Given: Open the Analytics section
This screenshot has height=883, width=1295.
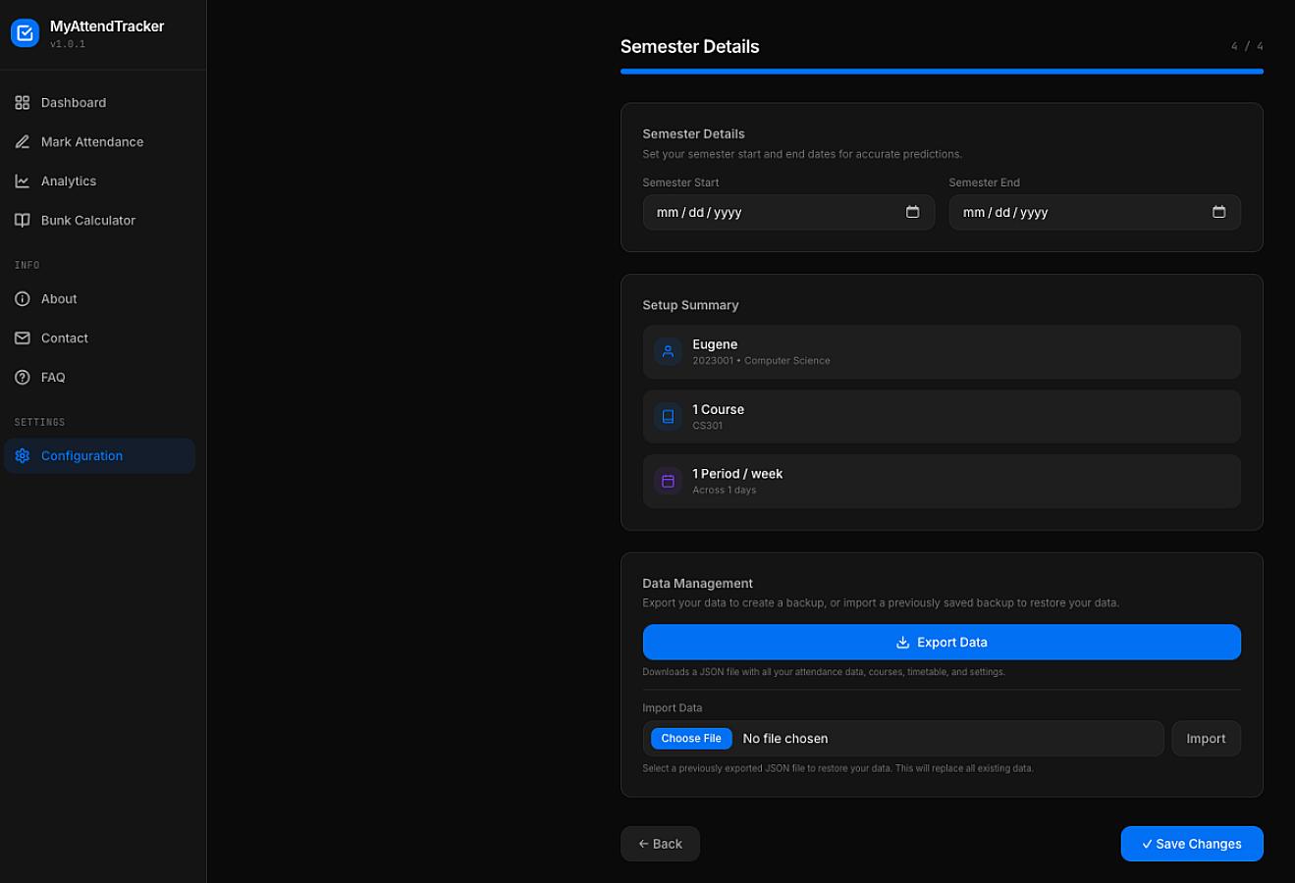Looking at the screenshot, I should 99,181.
